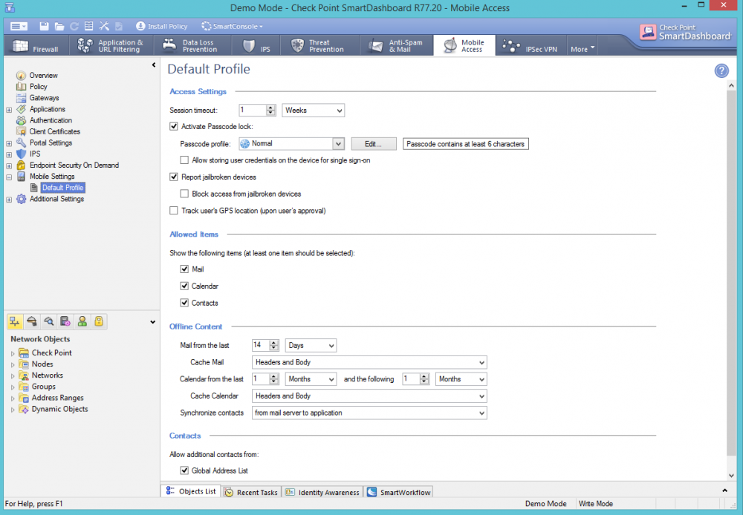Screen dimensions: 743x515
Task: Open Threat Prevention tab
Action: (319, 45)
